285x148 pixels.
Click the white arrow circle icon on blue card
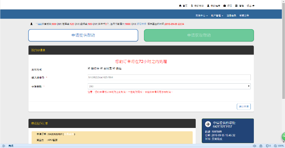(x=208, y=124)
